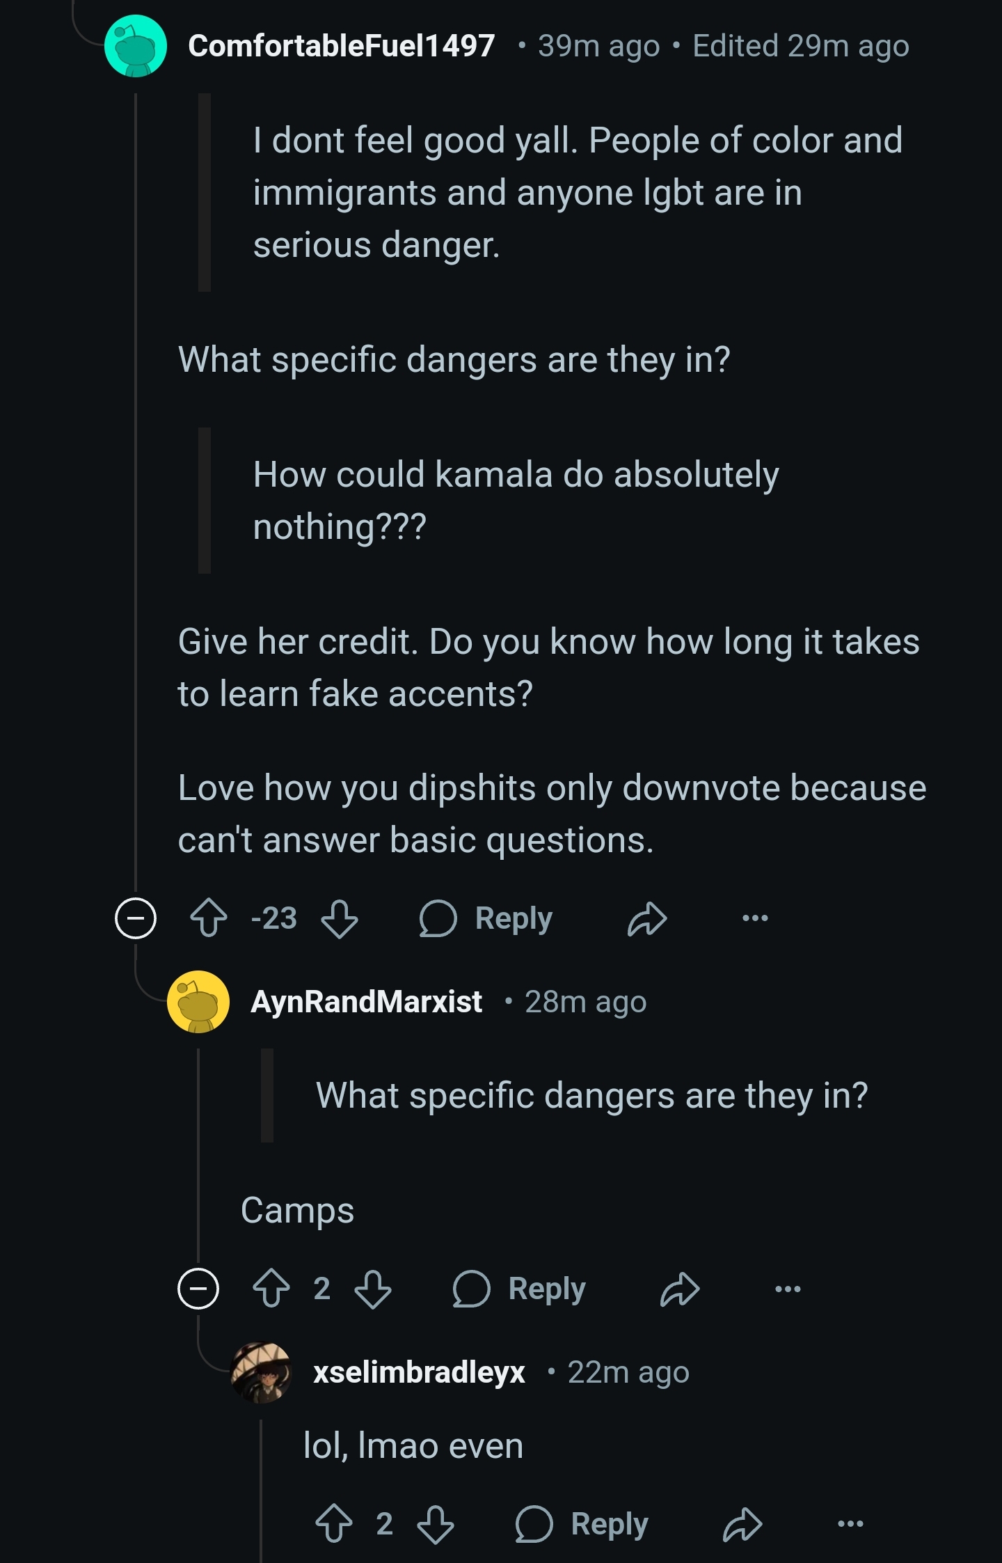Share AynRandMarxist's comment

[680, 1289]
